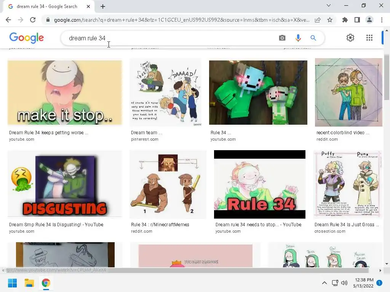
Task: Click 'Rule 34 : r/MinecraftMemes' link
Action: coord(160,224)
